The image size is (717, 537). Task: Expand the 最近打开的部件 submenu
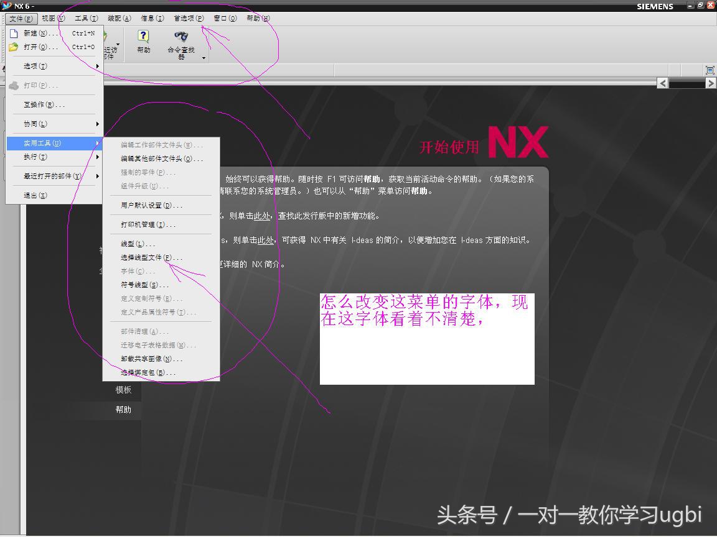(x=98, y=177)
